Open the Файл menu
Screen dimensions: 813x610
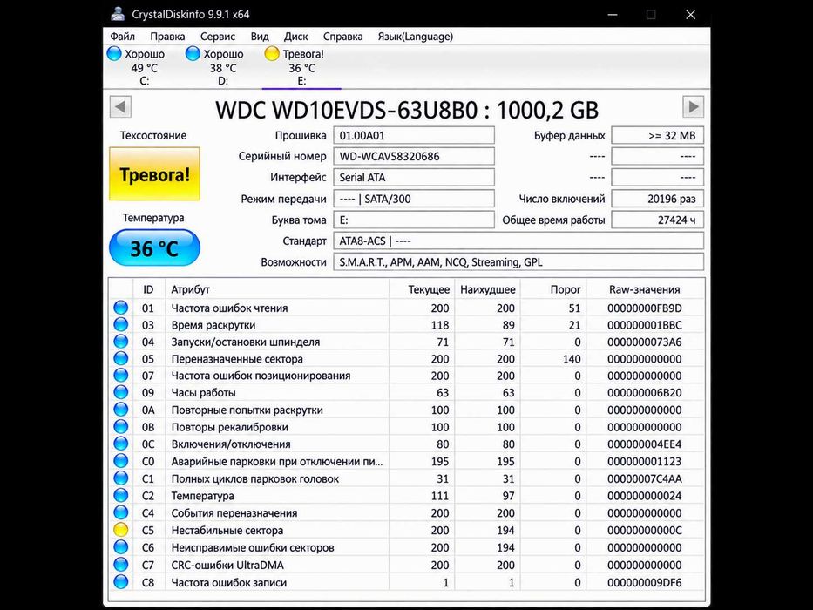[x=122, y=37]
